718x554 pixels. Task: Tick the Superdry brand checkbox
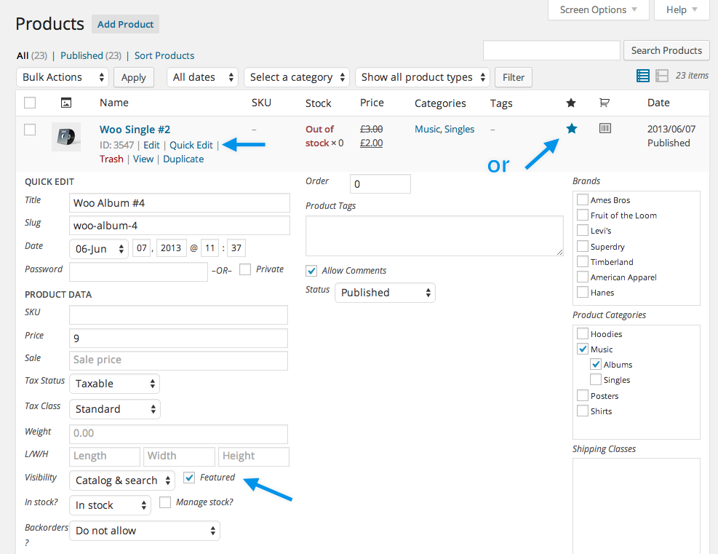coord(583,247)
